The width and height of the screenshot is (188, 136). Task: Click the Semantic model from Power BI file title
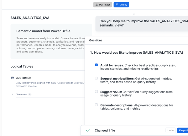43,31
